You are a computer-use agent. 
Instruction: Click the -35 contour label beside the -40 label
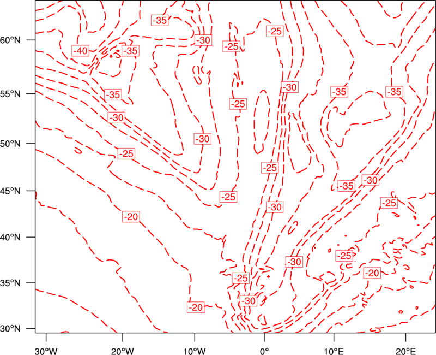pyautogui.click(x=130, y=51)
